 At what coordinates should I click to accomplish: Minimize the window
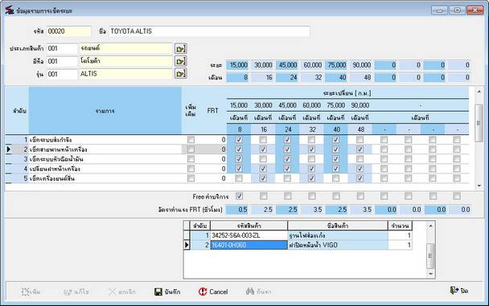pos(440,10)
